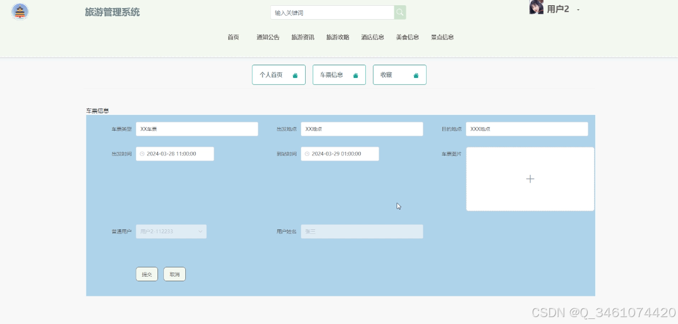The image size is (678, 324).
Task: Click the green search magnifier button
Action: point(400,13)
